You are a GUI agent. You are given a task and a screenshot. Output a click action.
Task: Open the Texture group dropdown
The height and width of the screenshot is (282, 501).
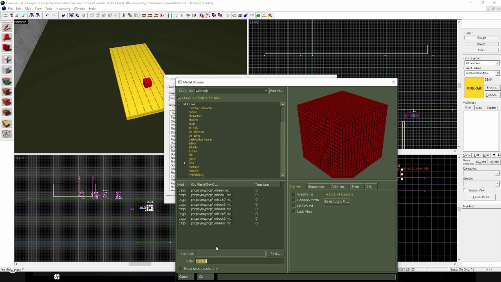[x=482, y=63]
